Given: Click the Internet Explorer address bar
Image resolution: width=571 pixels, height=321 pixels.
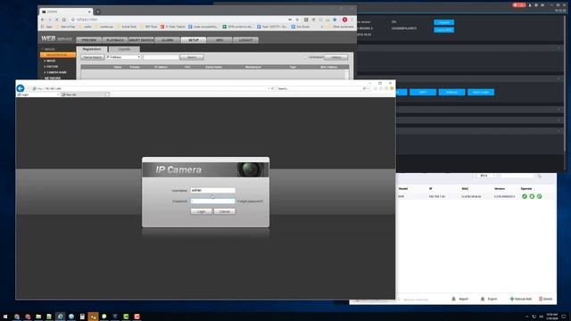Looking at the screenshot, I should coord(151,88).
